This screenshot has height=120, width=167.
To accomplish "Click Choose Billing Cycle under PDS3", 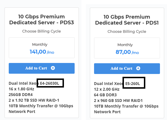I will [41, 31].
